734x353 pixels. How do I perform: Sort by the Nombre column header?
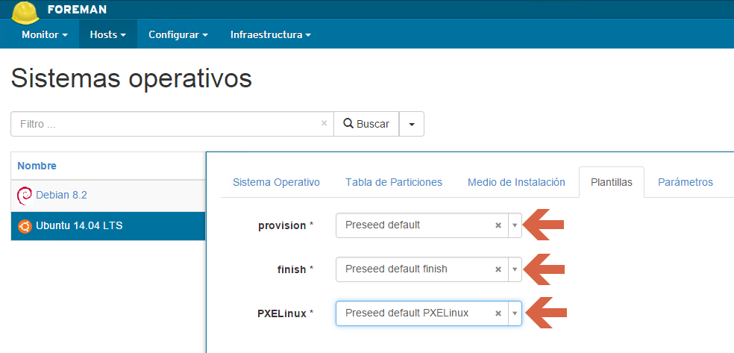(x=37, y=166)
